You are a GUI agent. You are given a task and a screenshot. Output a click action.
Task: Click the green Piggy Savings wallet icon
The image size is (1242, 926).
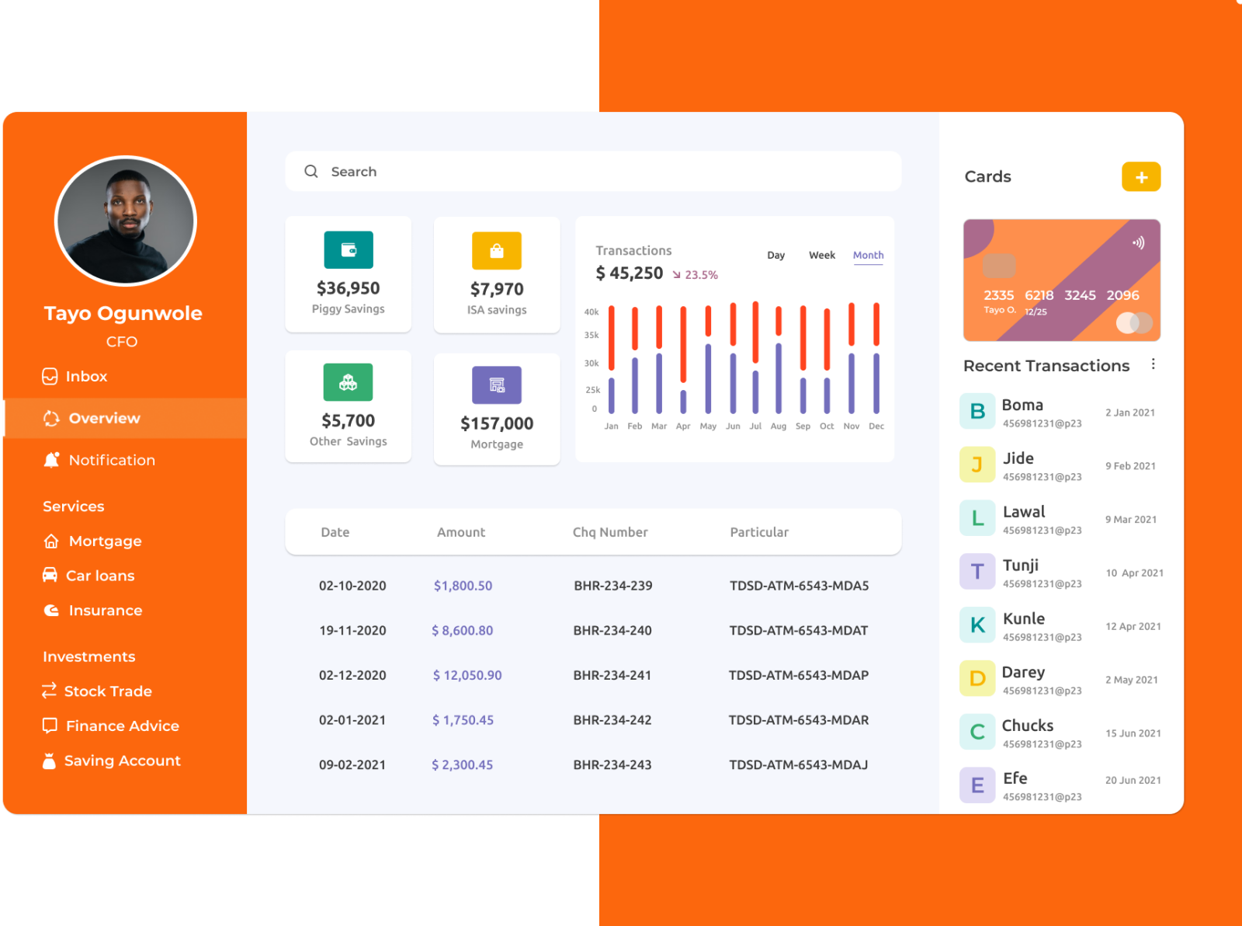[x=348, y=250]
